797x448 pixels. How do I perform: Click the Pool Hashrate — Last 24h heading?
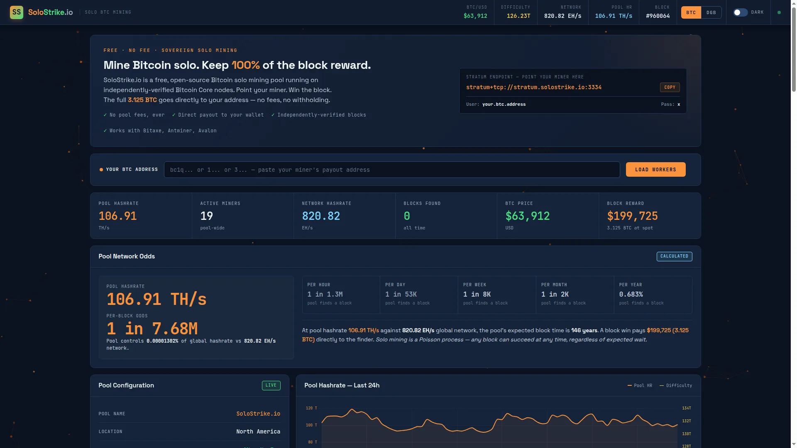[x=342, y=385]
